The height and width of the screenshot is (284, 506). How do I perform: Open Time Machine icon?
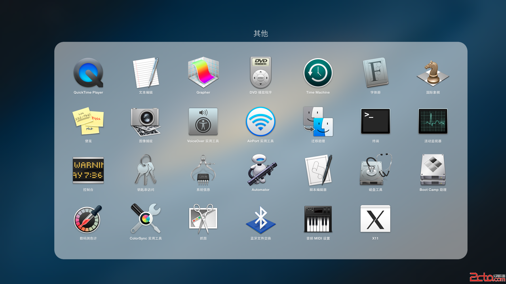pos(318,73)
